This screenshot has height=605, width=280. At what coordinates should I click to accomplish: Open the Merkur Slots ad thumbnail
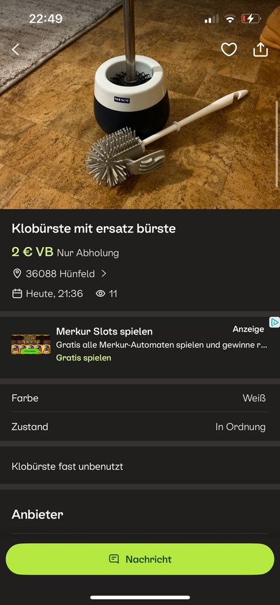[x=30, y=344]
